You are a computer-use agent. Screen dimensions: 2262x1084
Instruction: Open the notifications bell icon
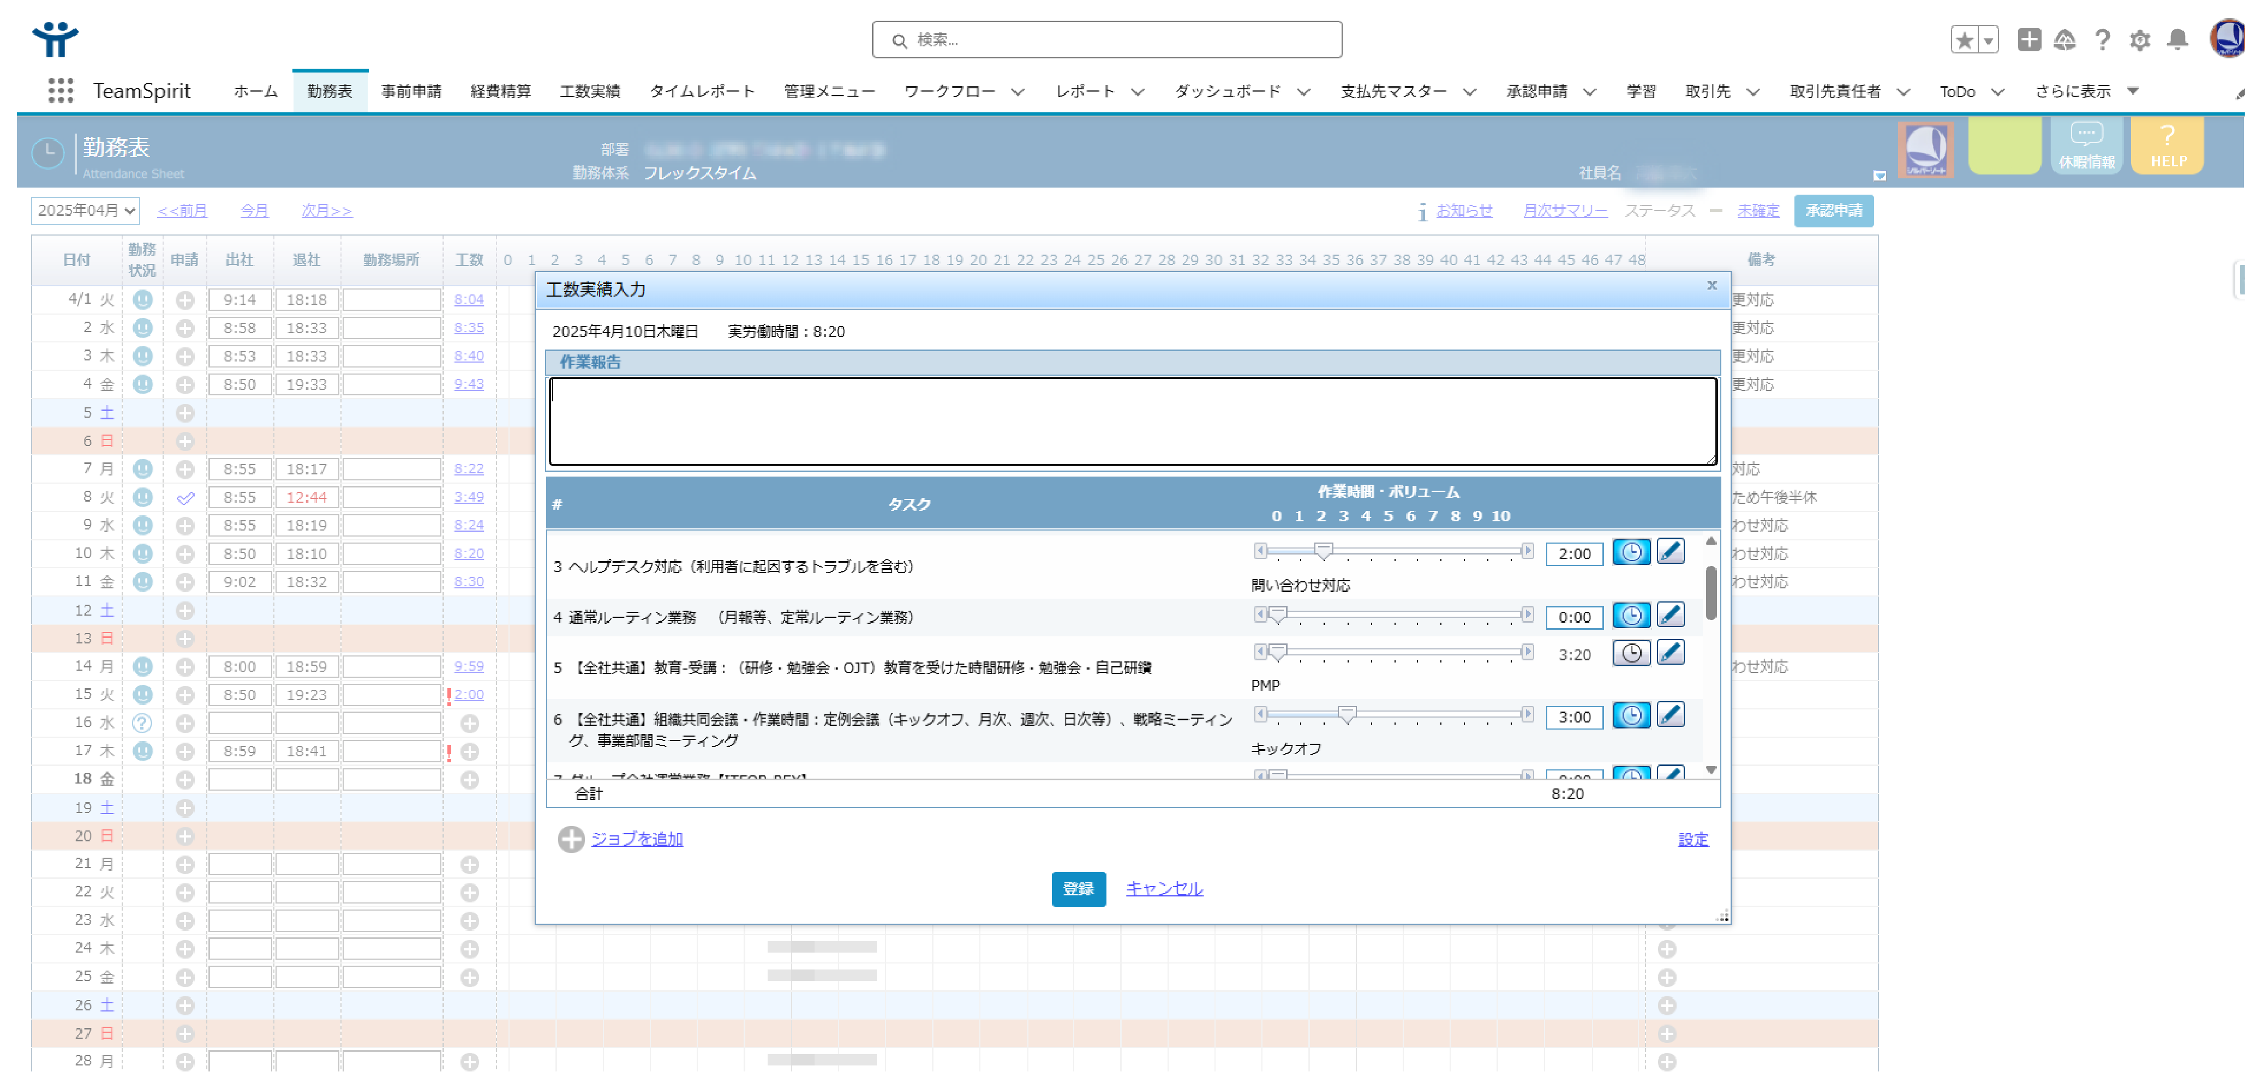point(2177,39)
